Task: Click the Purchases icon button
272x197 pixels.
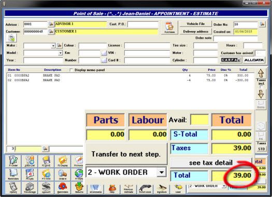Action: (x=169, y=27)
